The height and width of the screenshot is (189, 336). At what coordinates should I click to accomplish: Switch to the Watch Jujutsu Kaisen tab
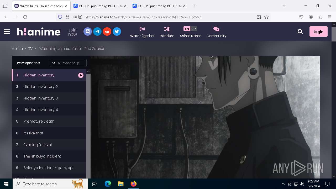click(x=41, y=6)
